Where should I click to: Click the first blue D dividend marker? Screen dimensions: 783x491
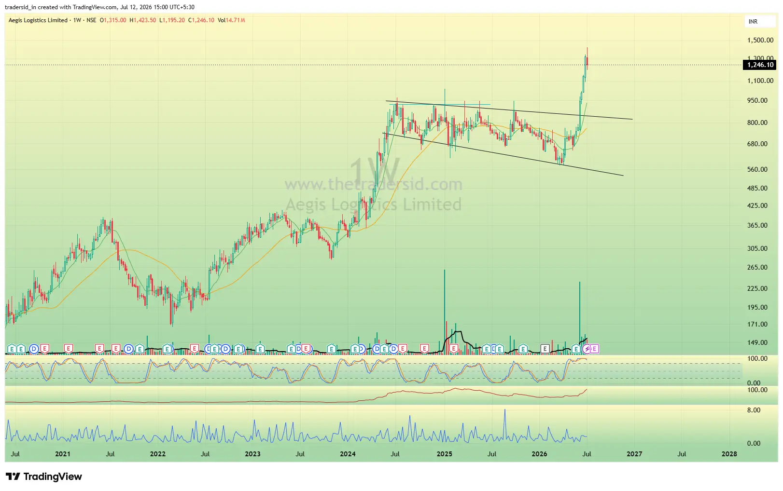click(34, 348)
